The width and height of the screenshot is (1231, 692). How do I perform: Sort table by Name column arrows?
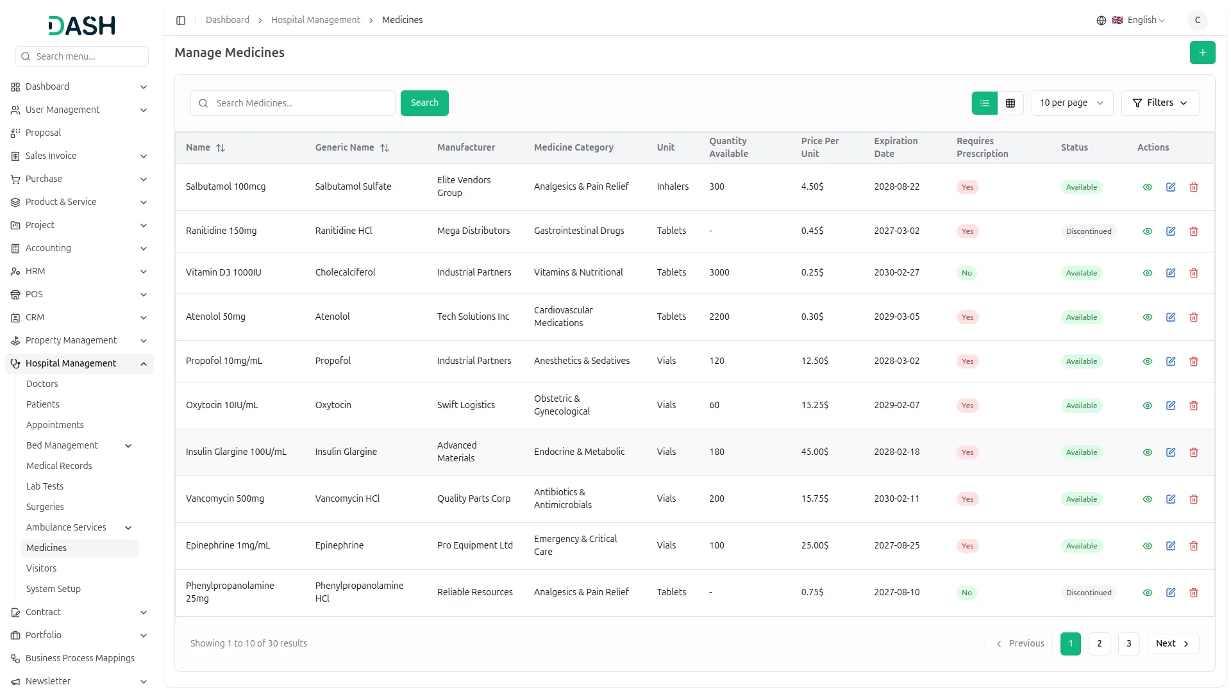[x=221, y=148]
